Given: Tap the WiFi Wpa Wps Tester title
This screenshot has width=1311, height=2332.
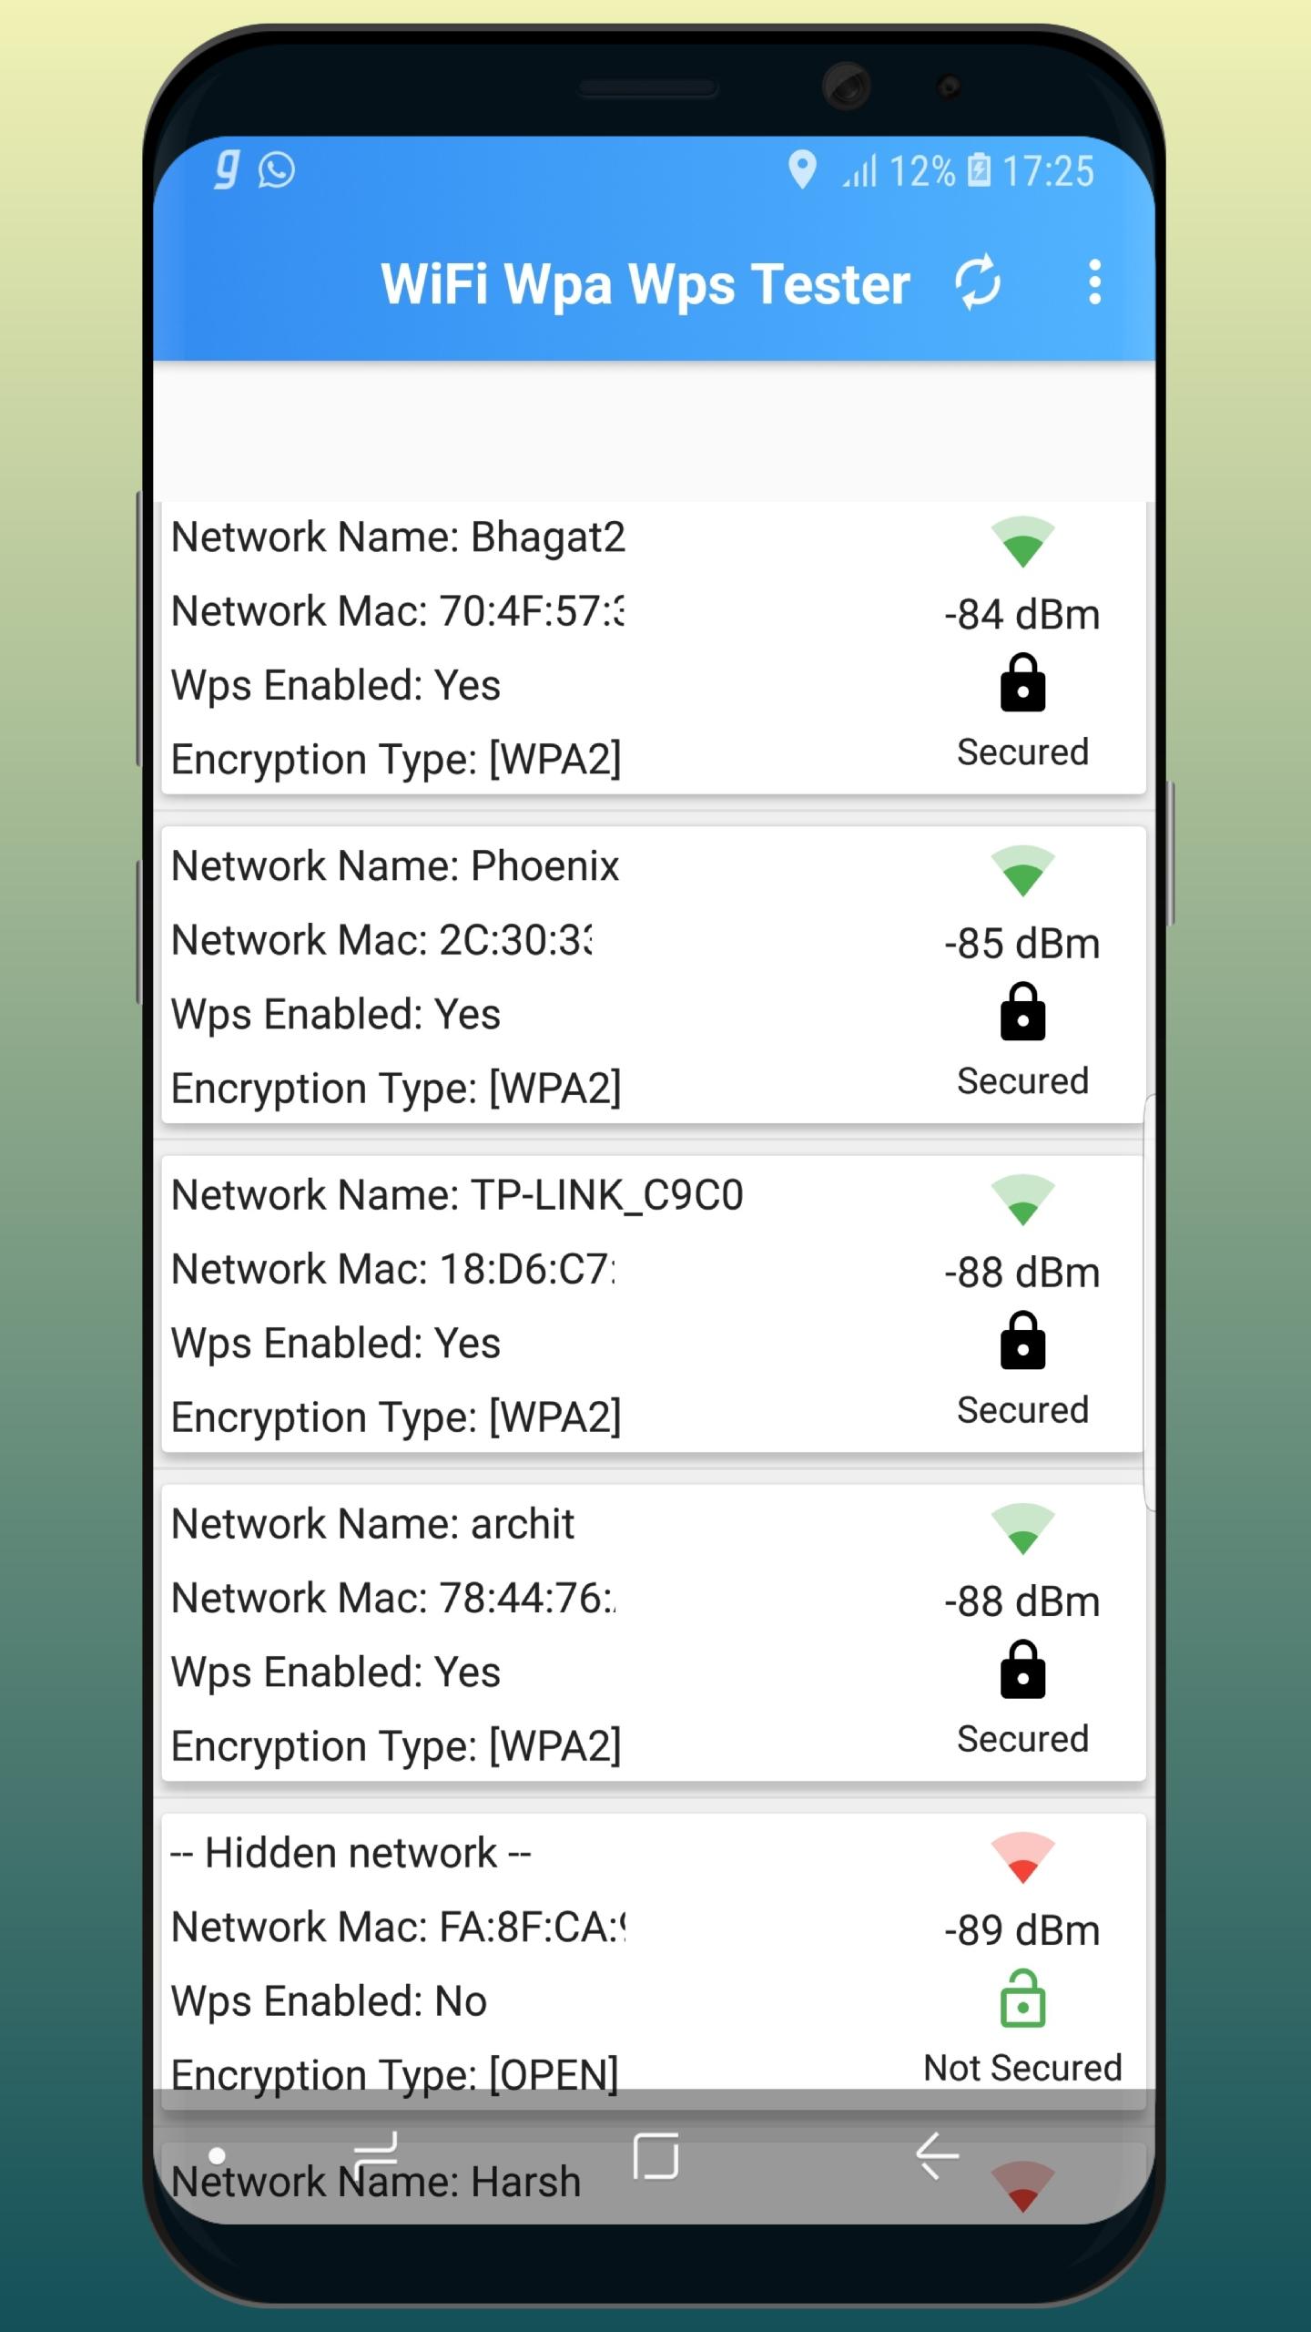Looking at the screenshot, I should [x=645, y=284].
